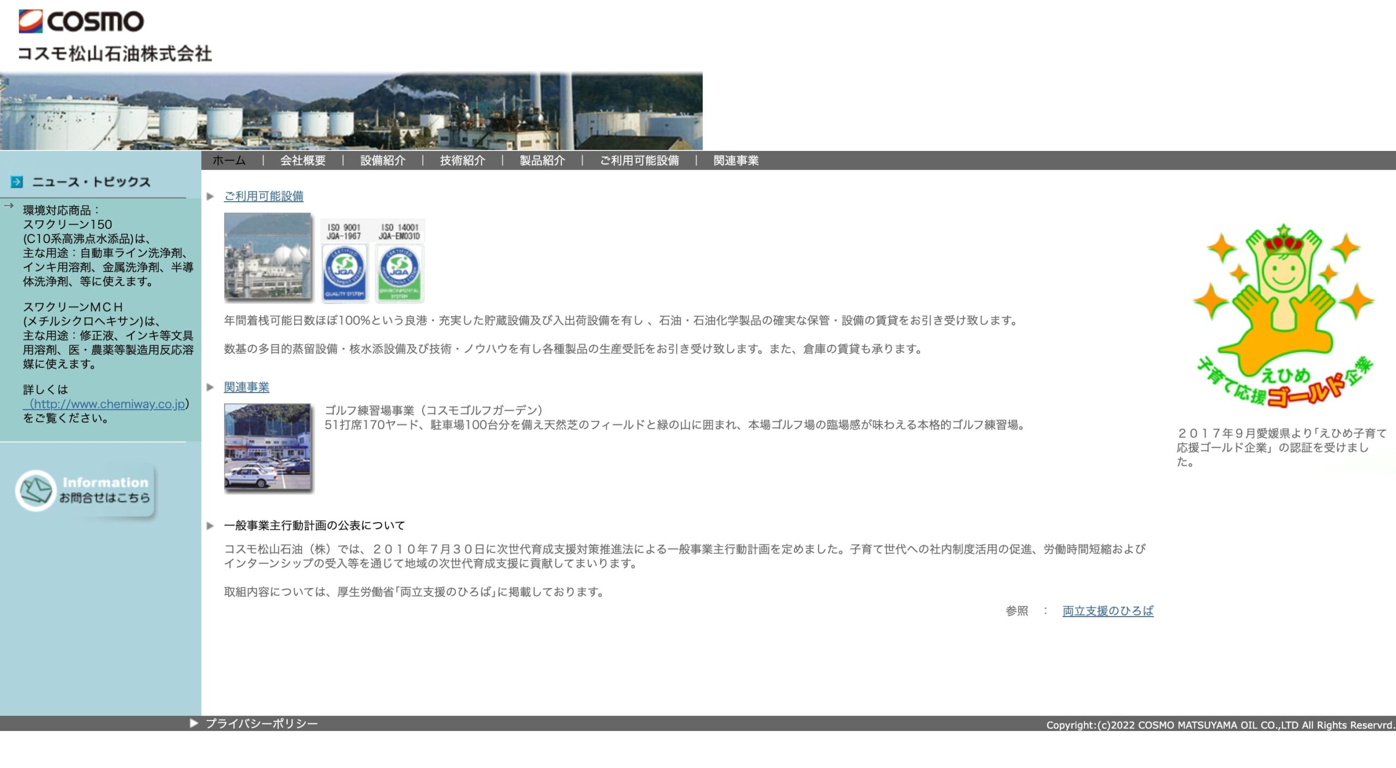Screen dimensions: 1396x768
Task: Select 技術紹介 in the navigation bar
Action: [x=462, y=160]
